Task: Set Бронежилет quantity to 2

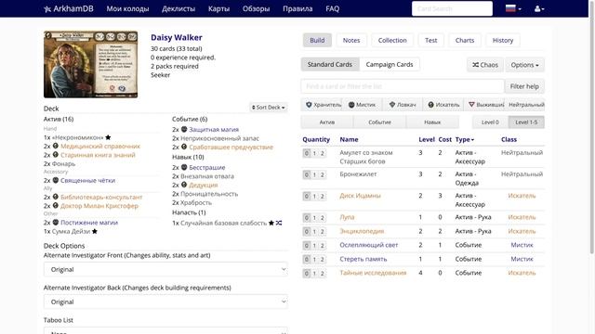Action: (323, 175)
